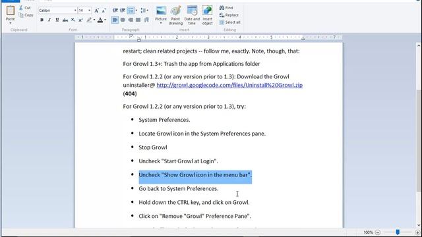Open the Paragraph settings dialog
Screen dimensions: 422x237
[x=146, y=20]
